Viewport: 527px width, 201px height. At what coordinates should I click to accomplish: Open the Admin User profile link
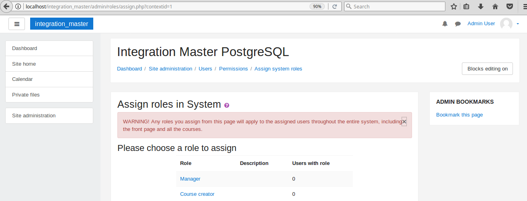tap(481, 24)
